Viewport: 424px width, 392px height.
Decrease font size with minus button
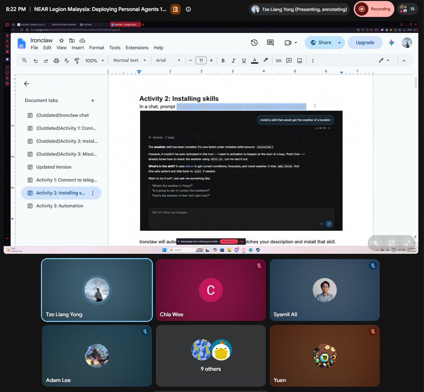point(190,61)
